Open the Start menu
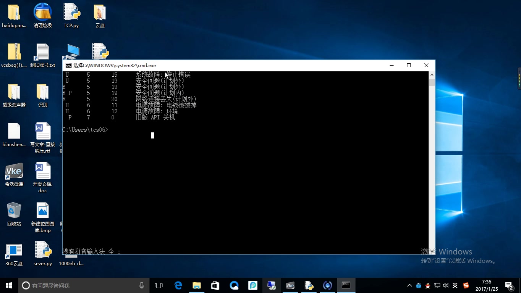Image resolution: width=521 pixels, height=293 pixels. click(9, 285)
